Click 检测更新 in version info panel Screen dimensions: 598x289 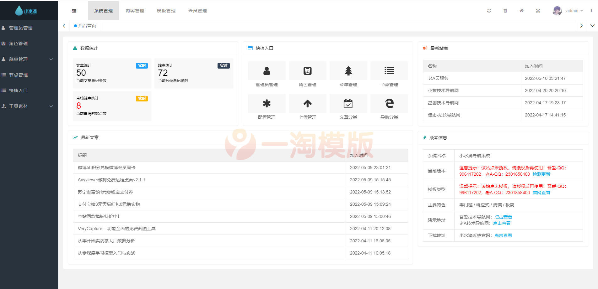pyautogui.click(x=541, y=174)
